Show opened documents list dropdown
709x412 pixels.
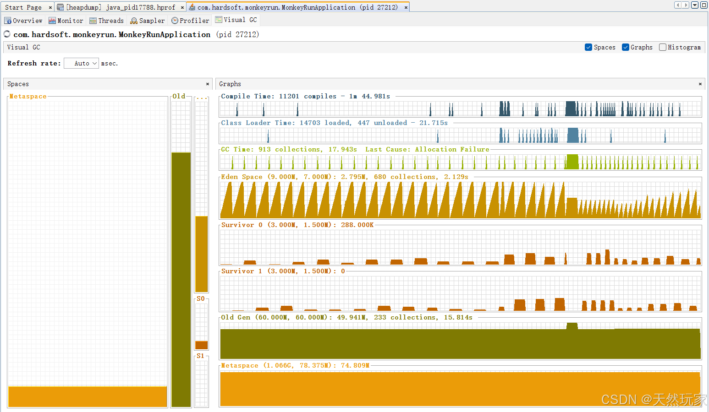pos(695,5)
